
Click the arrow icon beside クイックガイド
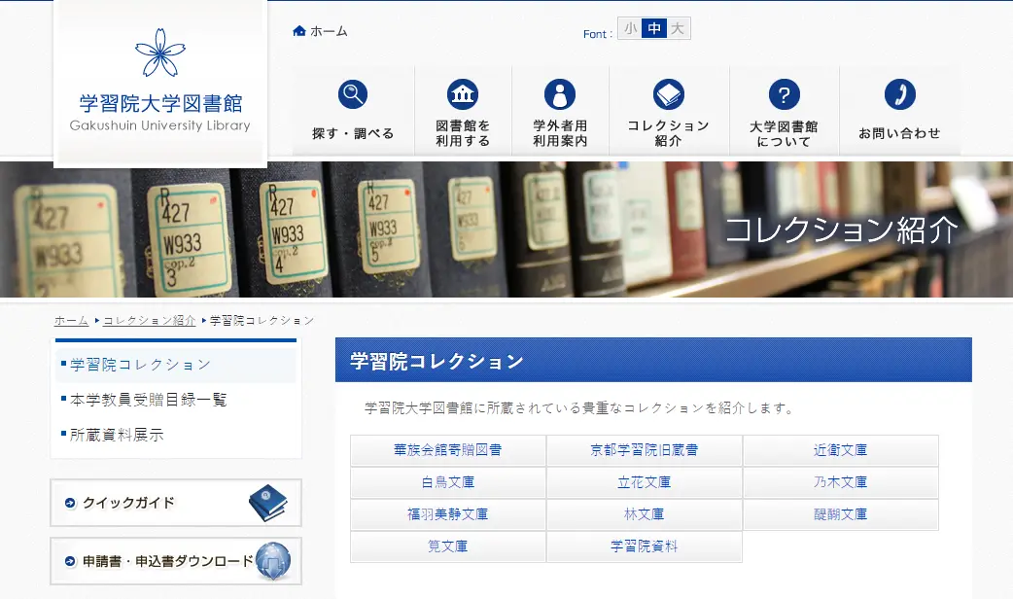click(70, 503)
